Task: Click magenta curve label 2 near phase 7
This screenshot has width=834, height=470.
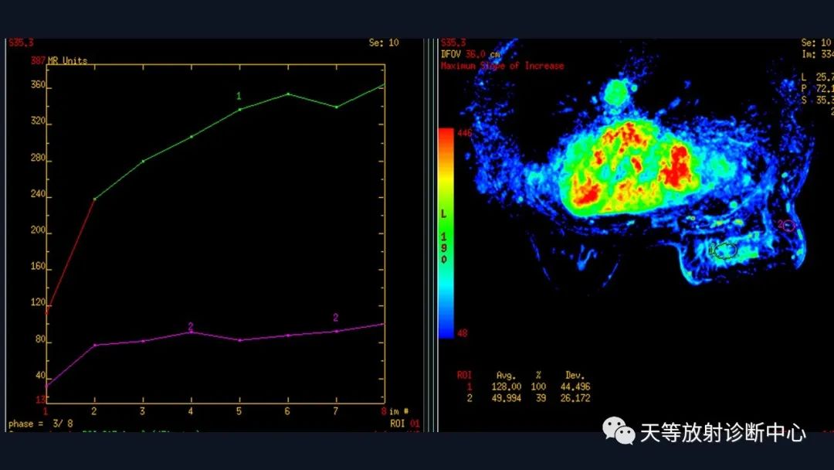Action: [336, 317]
